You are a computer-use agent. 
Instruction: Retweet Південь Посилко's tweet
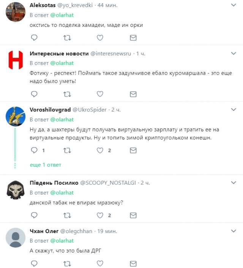[x=67, y=215]
